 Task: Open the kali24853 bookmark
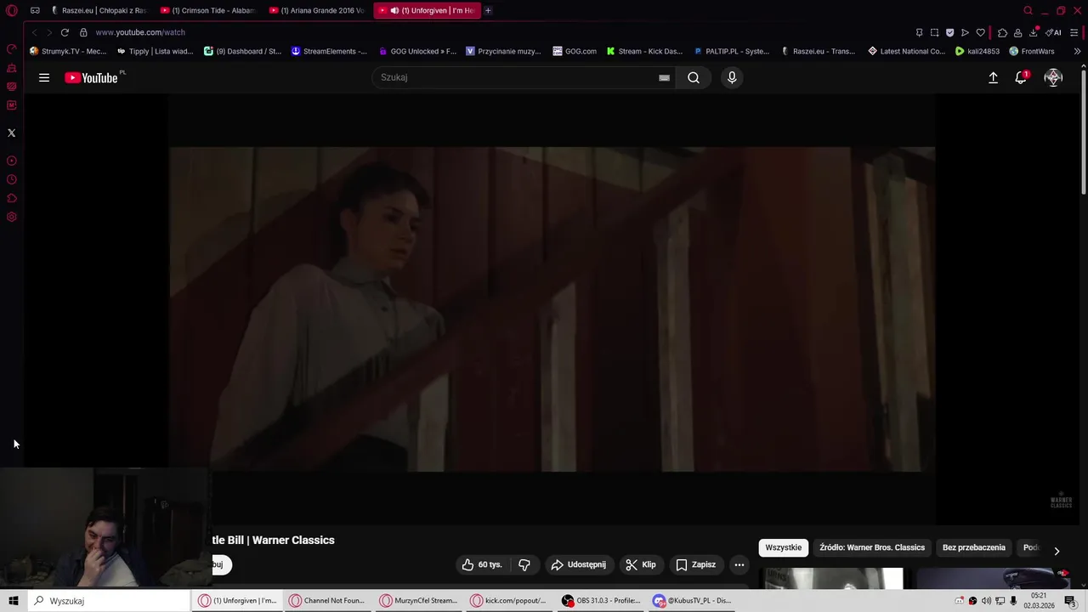[x=977, y=51]
